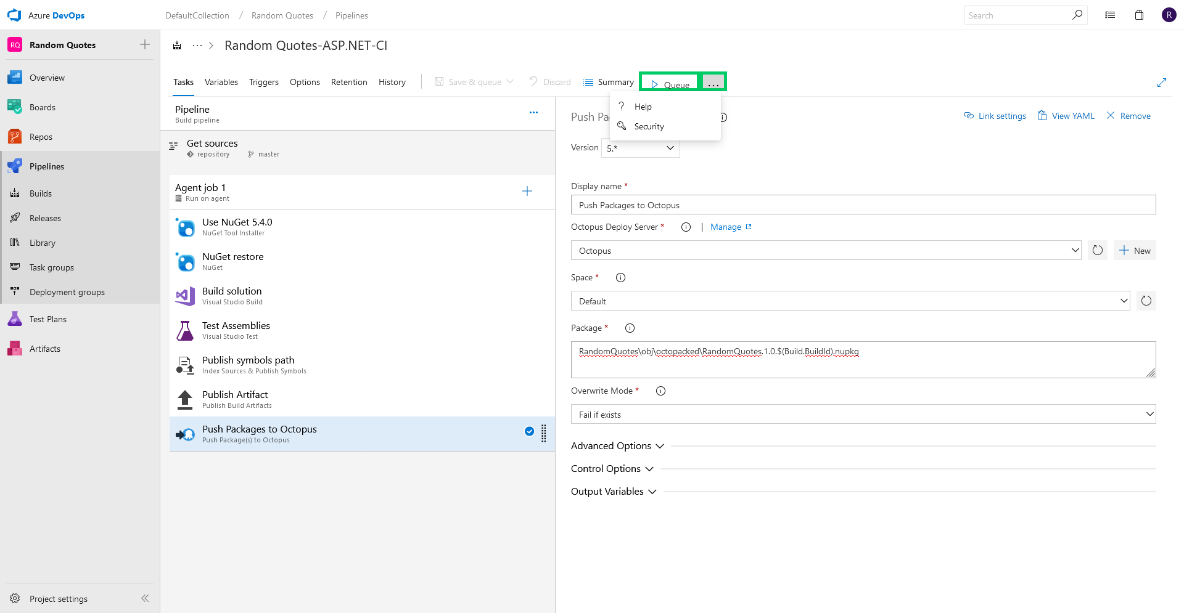Switch to the Triggers tab
1184x613 pixels.
pyautogui.click(x=264, y=82)
